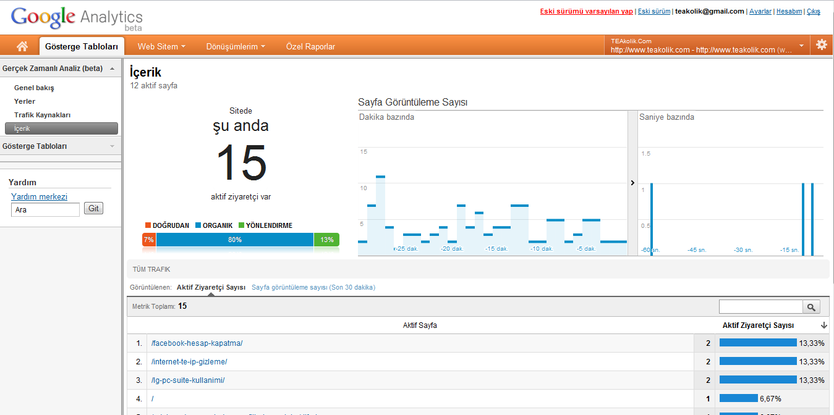Open the settings gear icon

(x=821, y=45)
